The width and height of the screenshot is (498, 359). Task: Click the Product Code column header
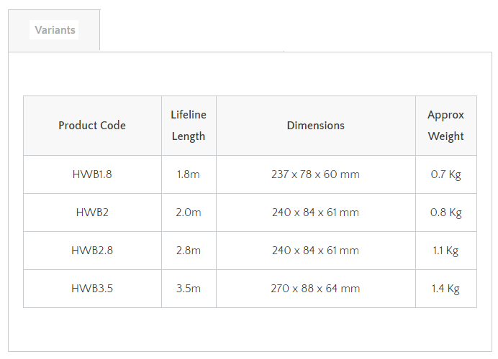point(92,126)
